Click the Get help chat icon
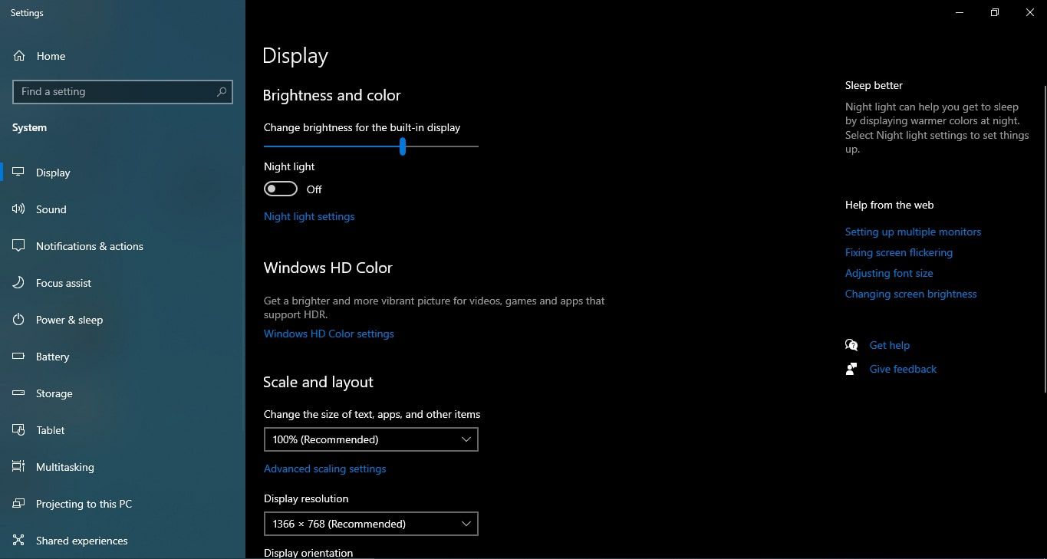The image size is (1047, 559). pyautogui.click(x=851, y=345)
